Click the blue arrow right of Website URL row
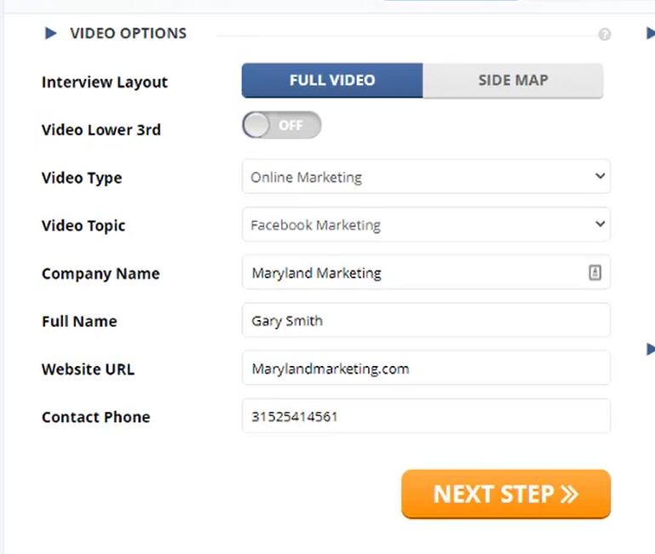 [x=650, y=349]
